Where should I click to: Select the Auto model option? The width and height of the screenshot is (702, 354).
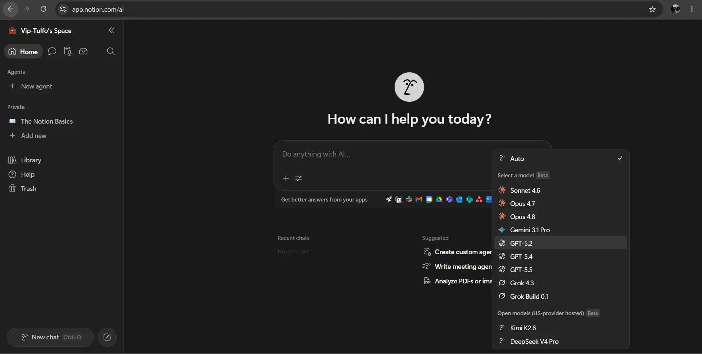pyautogui.click(x=560, y=158)
